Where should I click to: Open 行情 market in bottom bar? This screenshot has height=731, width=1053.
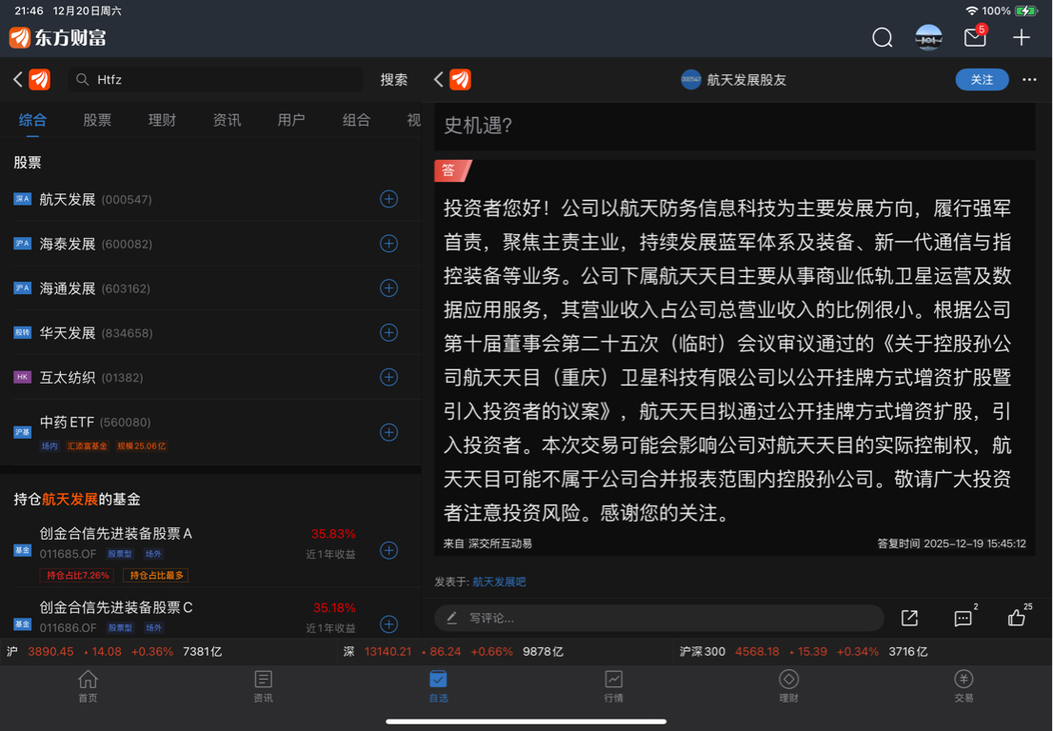tap(614, 686)
